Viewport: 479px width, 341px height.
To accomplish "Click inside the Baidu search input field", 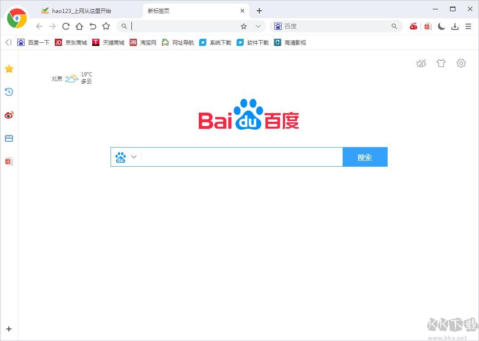I will [x=241, y=157].
